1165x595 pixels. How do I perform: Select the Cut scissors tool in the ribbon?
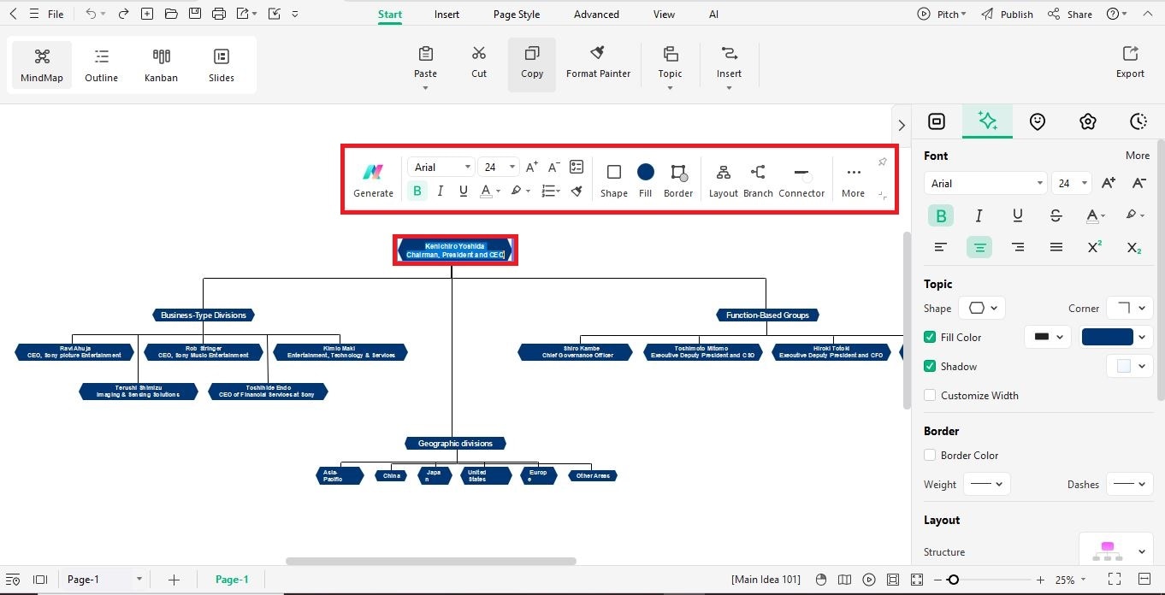(x=479, y=62)
